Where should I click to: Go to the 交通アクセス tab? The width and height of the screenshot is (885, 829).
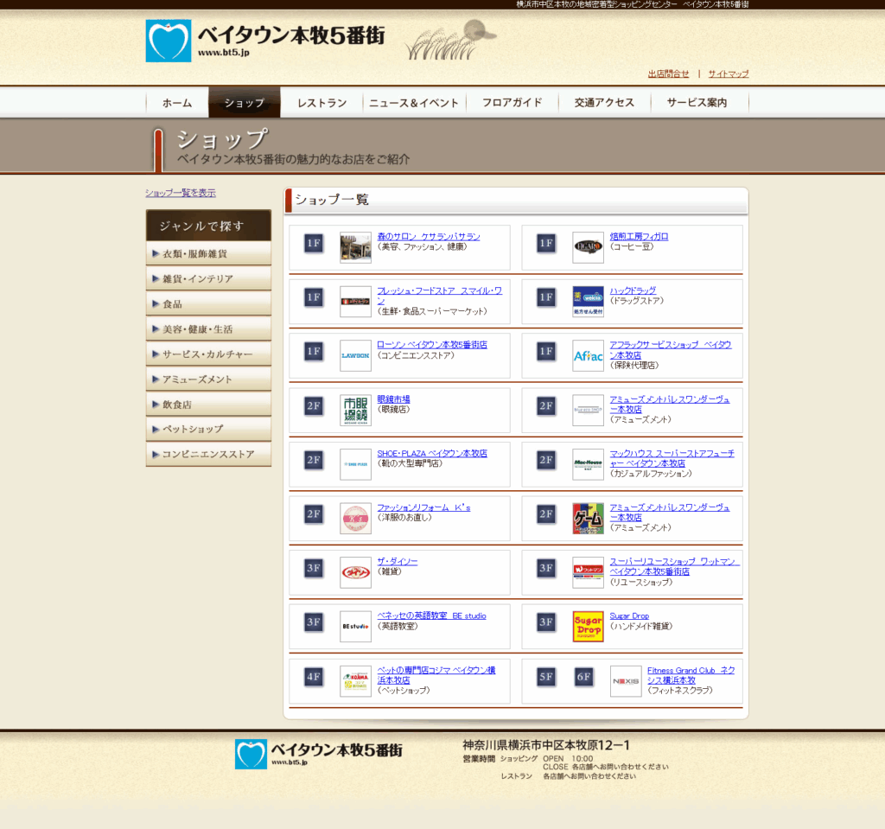(604, 103)
